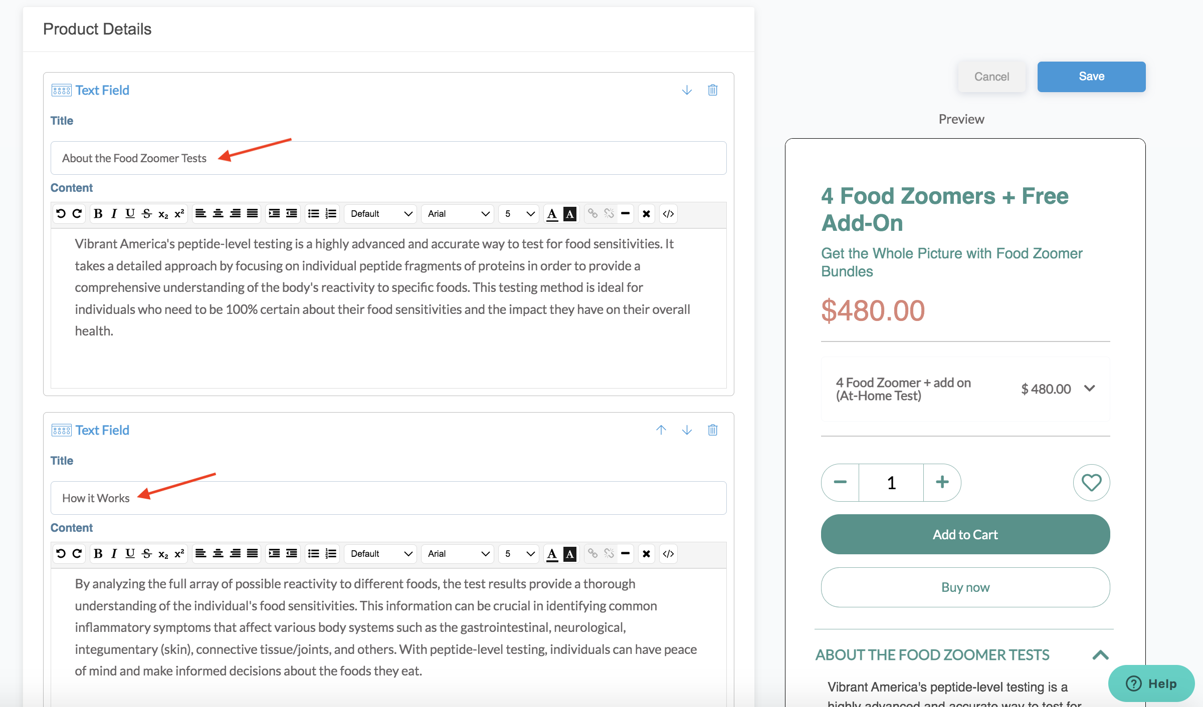The width and height of the screenshot is (1203, 707).
Task: Click into the Vibrant America's peptide-level content area
Action: tap(388, 308)
